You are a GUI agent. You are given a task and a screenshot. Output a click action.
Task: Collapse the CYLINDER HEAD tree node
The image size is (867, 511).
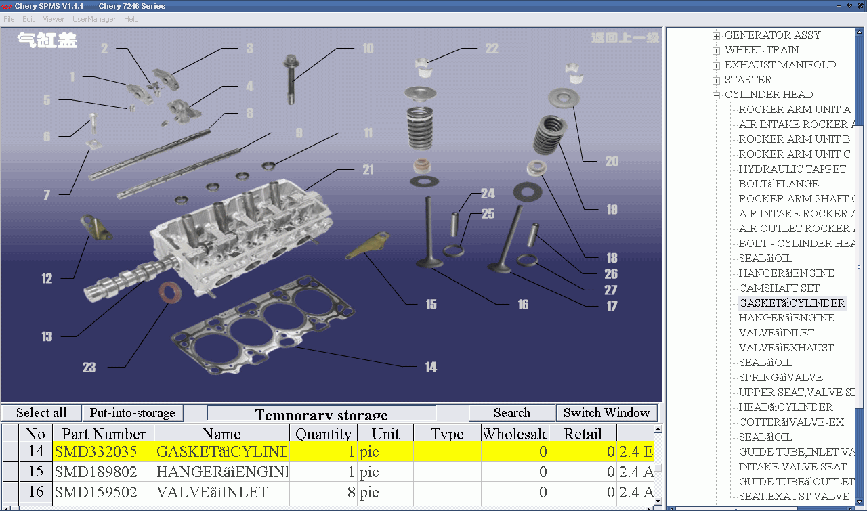tap(716, 95)
